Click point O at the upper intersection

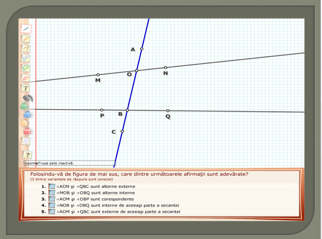137,71
